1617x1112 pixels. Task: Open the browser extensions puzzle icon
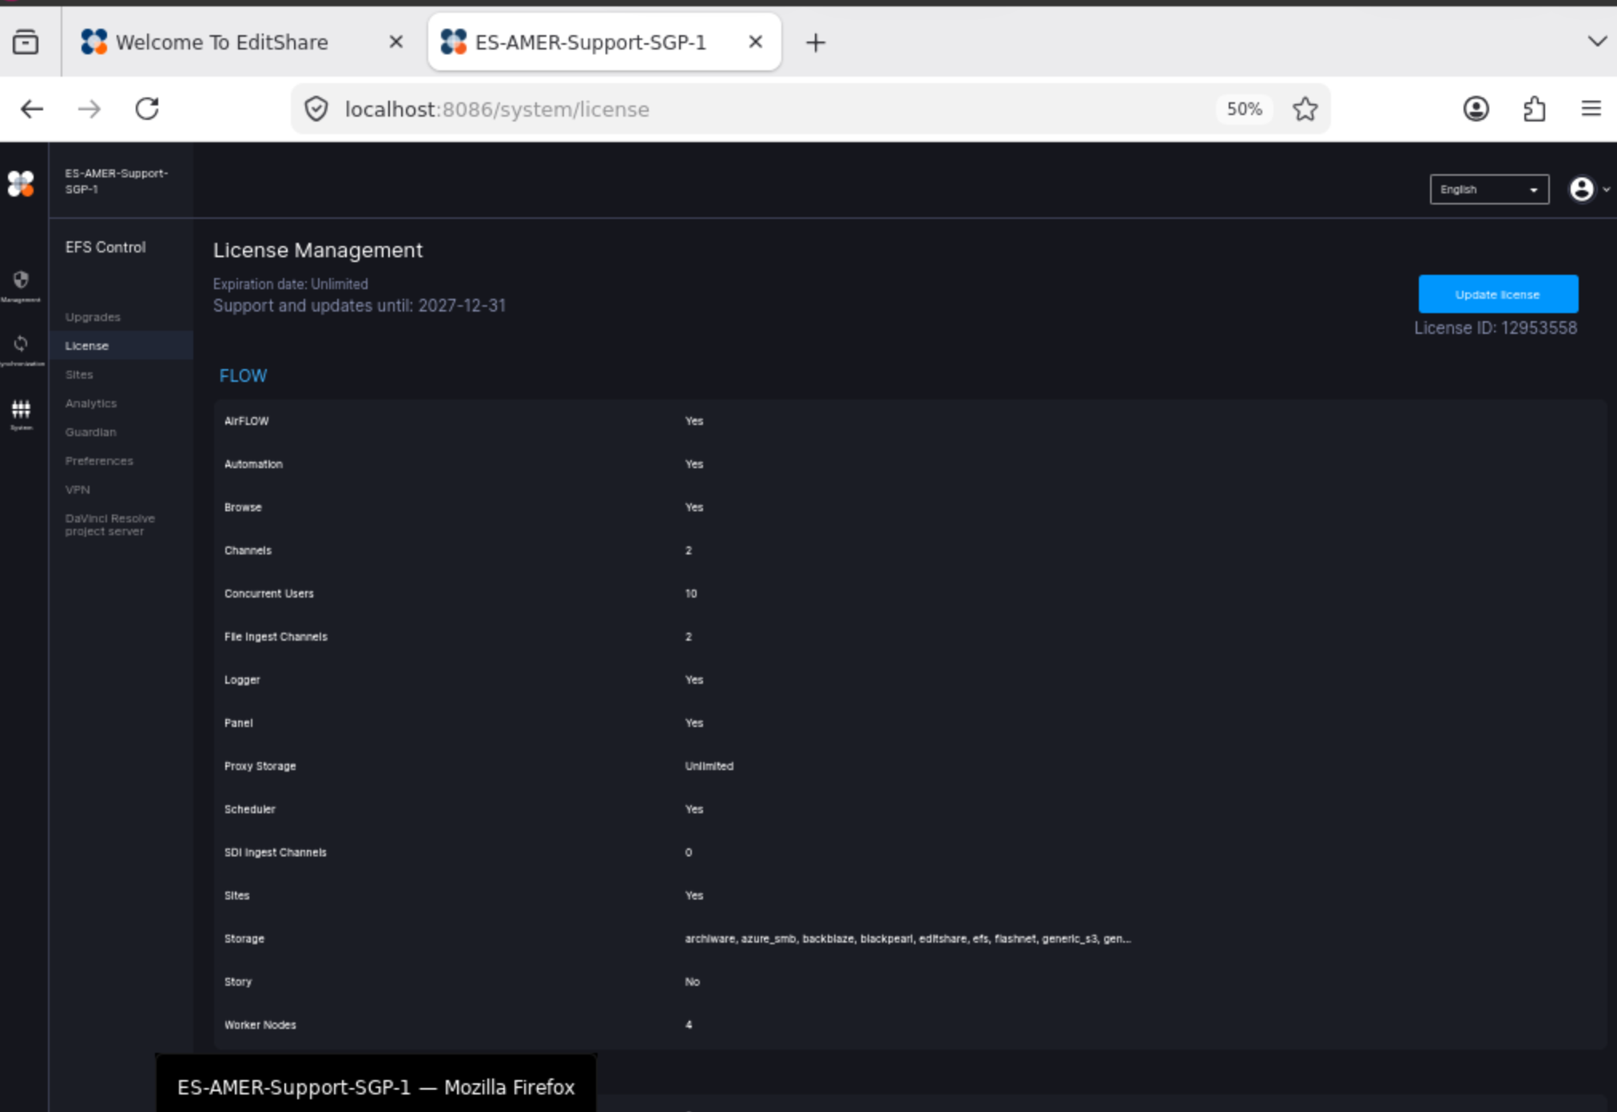click(x=1534, y=109)
